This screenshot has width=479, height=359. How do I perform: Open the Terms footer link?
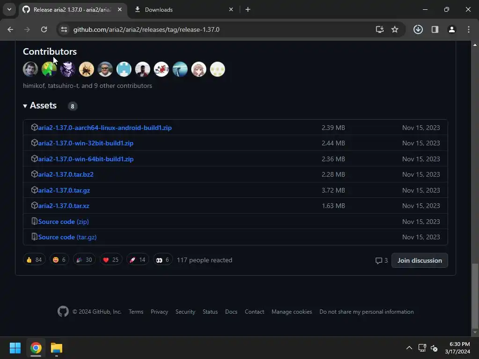coord(136,312)
